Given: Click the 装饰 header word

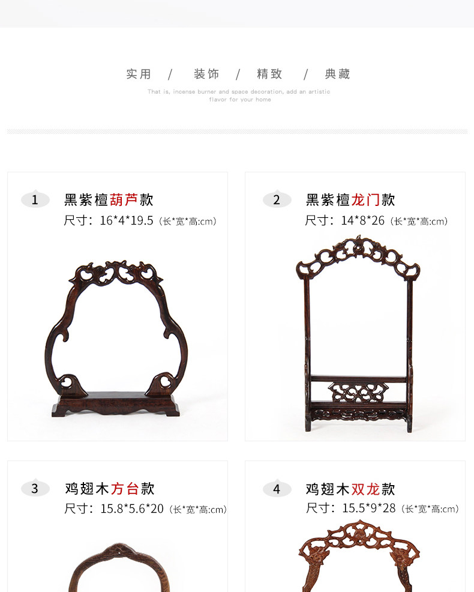Looking at the screenshot, I should coord(206,74).
